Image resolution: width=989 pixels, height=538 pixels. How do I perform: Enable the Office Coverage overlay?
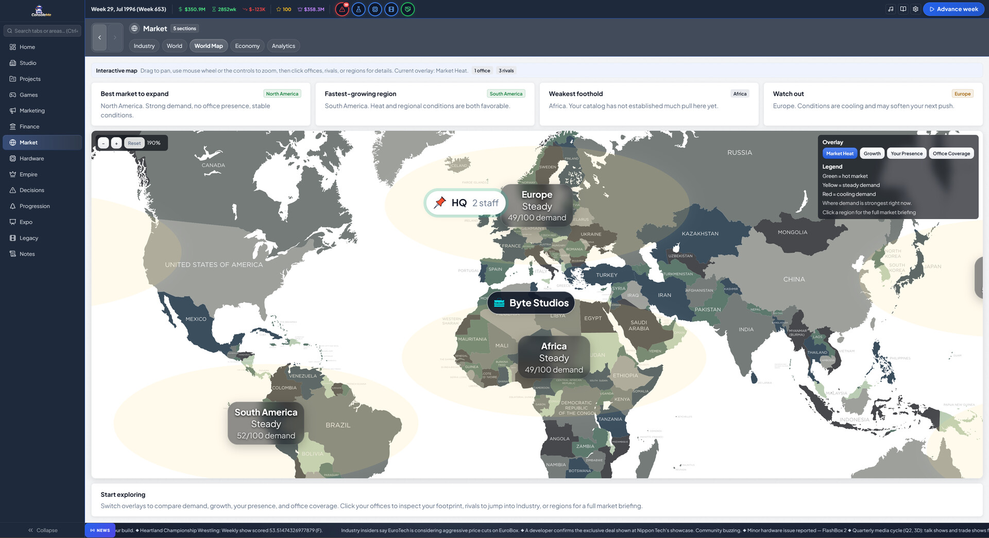point(951,153)
